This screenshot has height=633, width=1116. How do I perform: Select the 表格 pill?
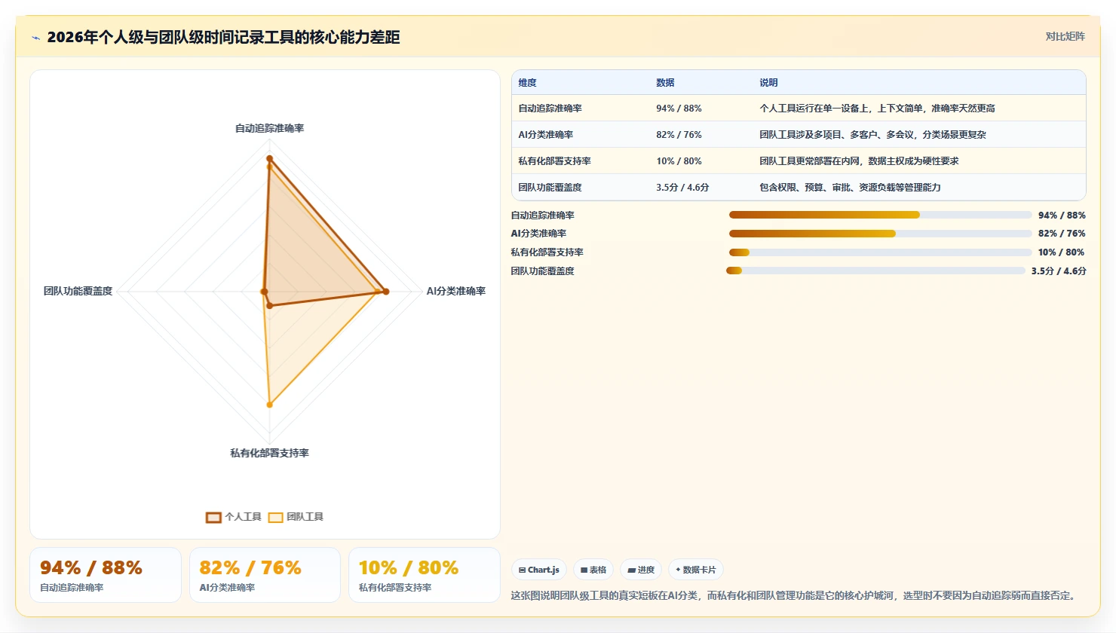tap(593, 570)
